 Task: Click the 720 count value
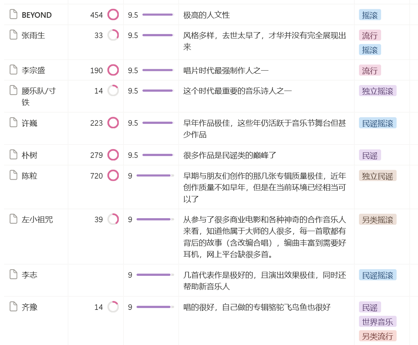click(97, 176)
